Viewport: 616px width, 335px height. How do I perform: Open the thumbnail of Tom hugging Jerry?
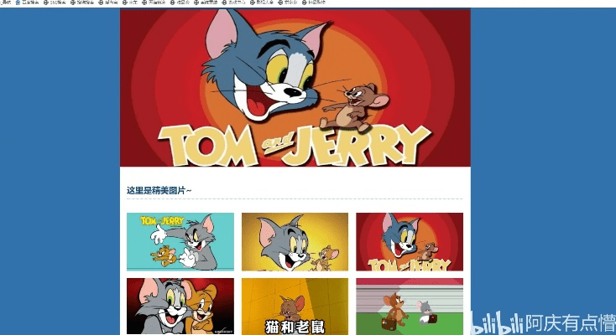[x=180, y=307]
